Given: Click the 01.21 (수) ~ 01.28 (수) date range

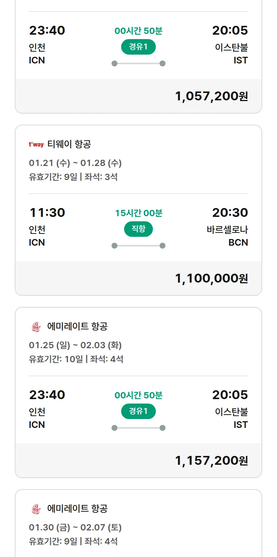Looking at the screenshot, I should pos(75,163).
